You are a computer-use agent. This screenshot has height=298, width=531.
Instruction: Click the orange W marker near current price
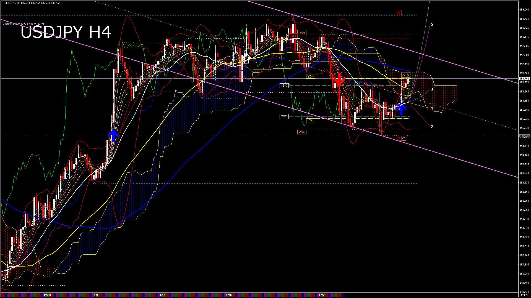click(x=403, y=76)
